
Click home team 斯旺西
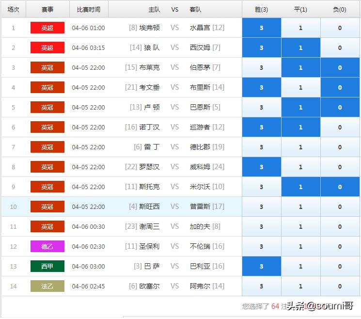coord(149,207)
